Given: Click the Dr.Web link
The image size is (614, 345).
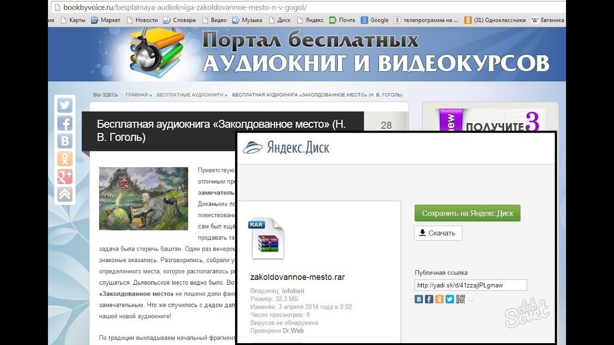Looking at the screenshot, I should 293,331.
